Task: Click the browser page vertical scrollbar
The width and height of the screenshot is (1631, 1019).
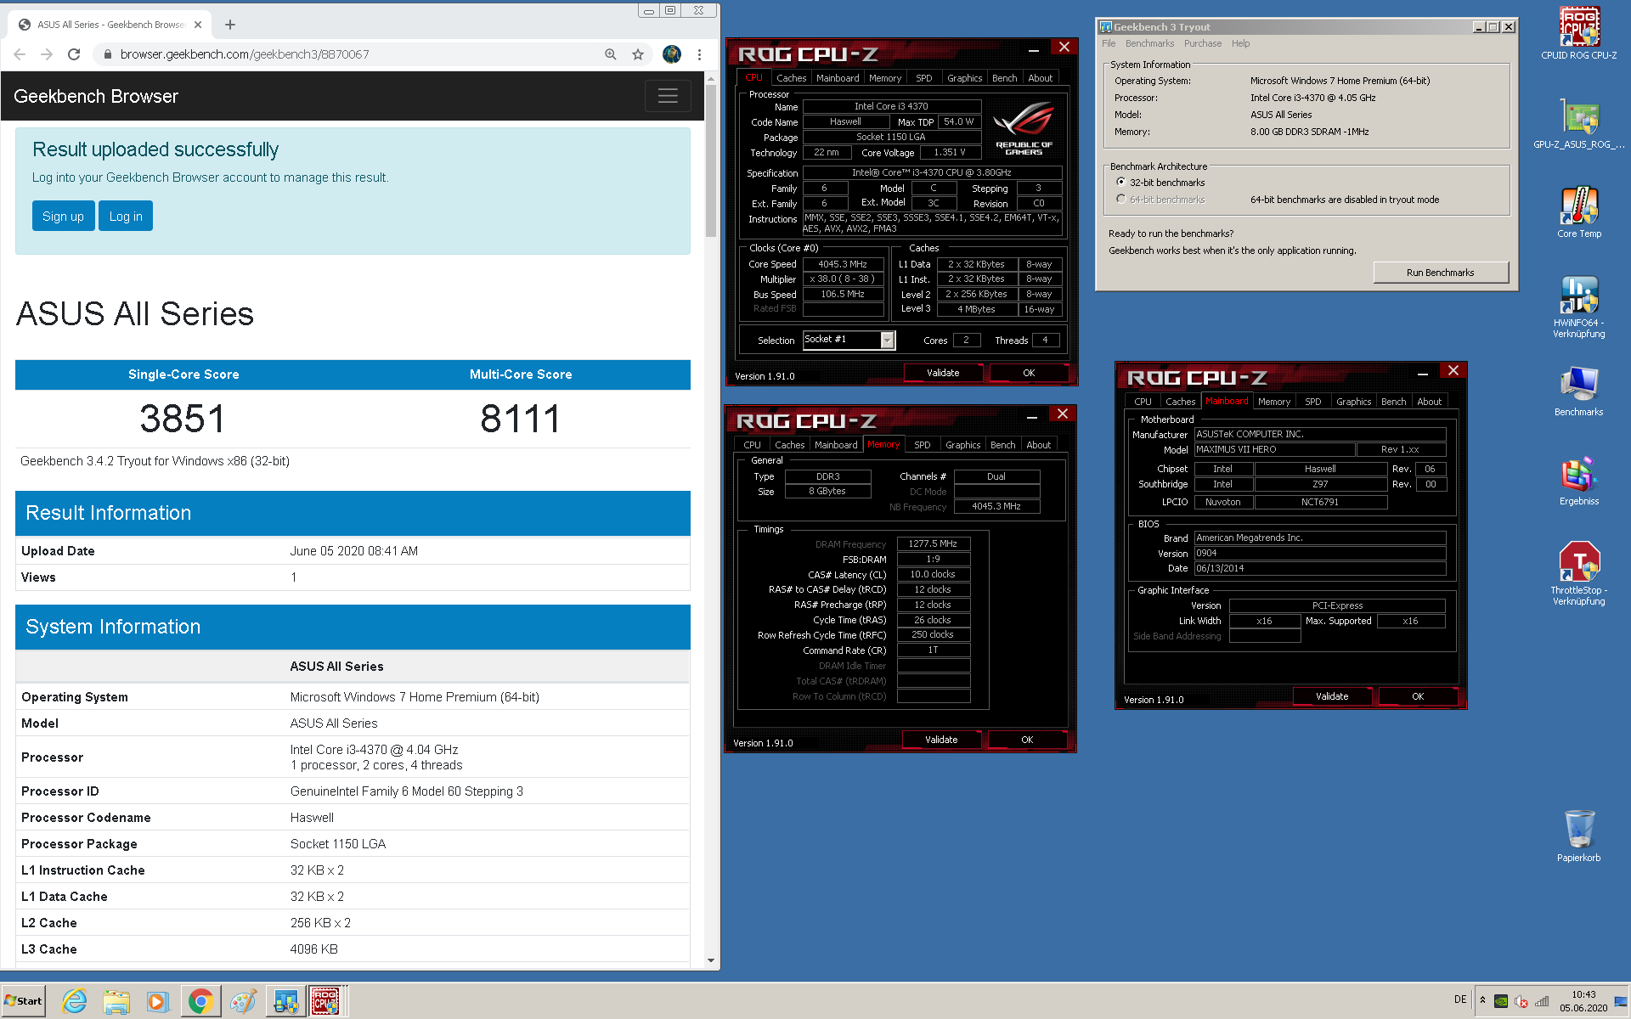Action: pyautogui.click(x=711, y=161)
